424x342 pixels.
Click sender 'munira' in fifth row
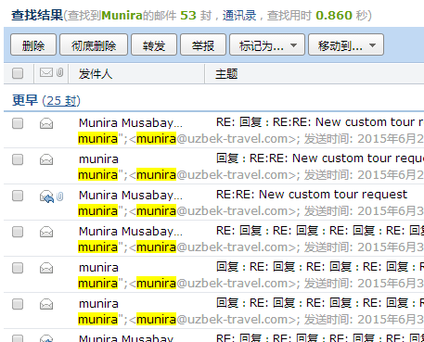tap(98, 268)
